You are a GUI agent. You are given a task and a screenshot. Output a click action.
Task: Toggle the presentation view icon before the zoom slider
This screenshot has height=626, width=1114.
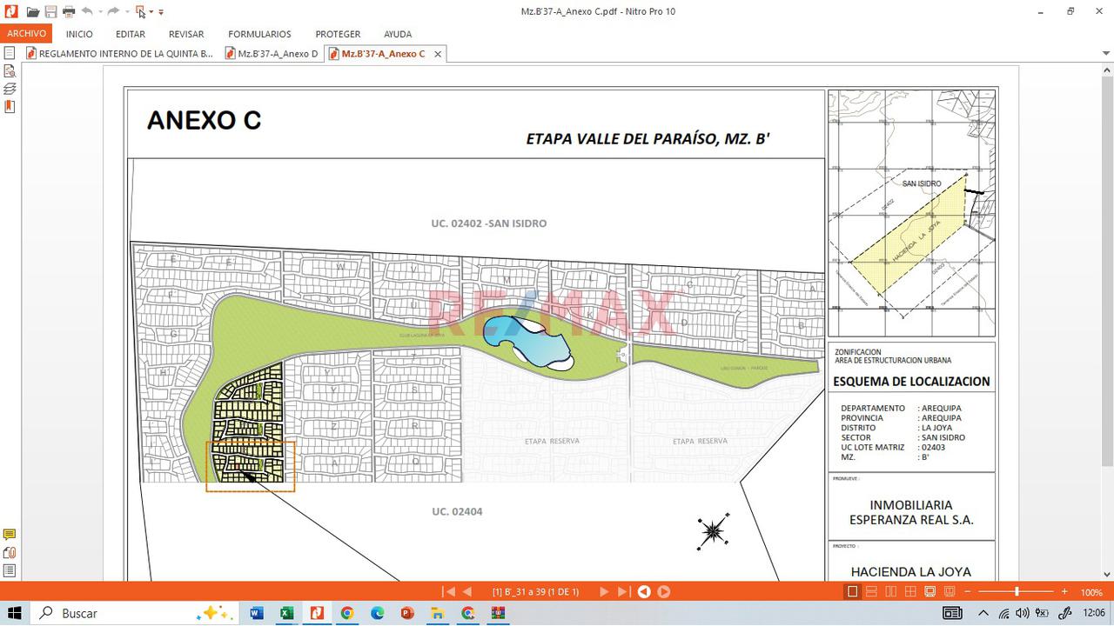(950, 592)
